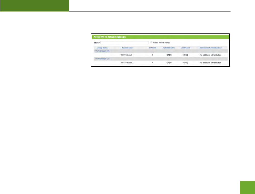Click 'No additional authentication' in Wi-Fi Network 1 row
The image size is (255, 194).
pos(210,55)
